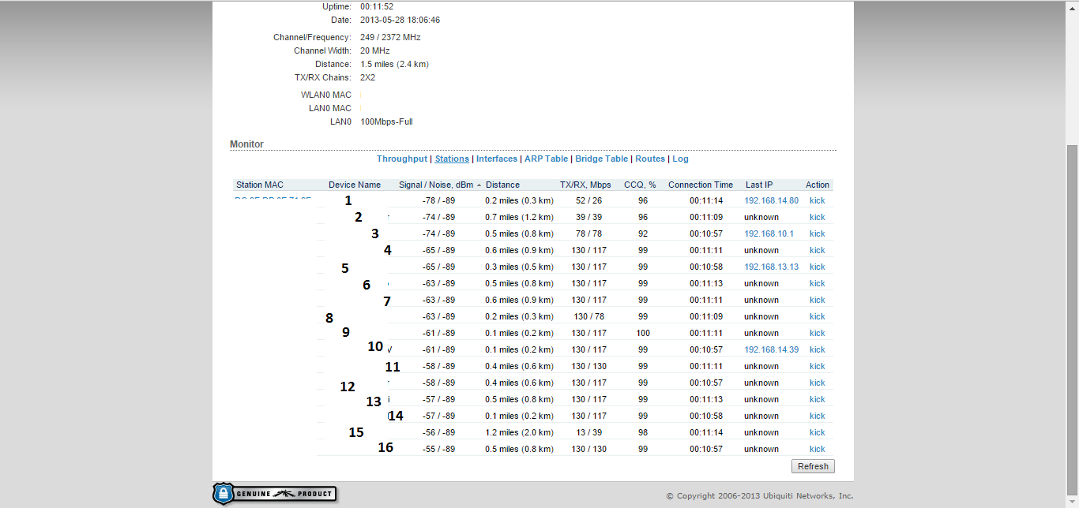Kick the station with IP 192.168.14.80

(x=817, y=200)
